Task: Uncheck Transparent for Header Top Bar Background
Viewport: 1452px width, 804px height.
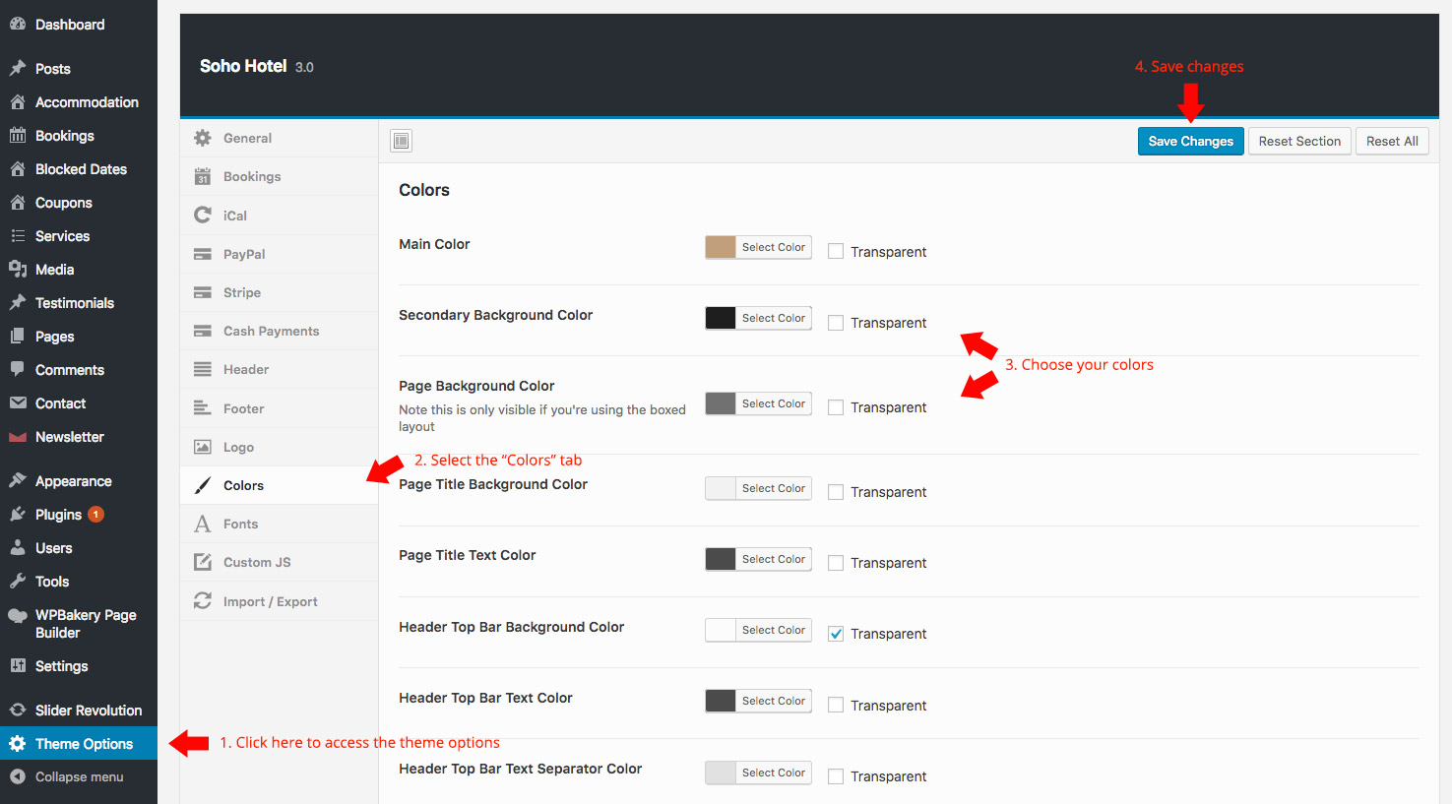Action: 836,634
